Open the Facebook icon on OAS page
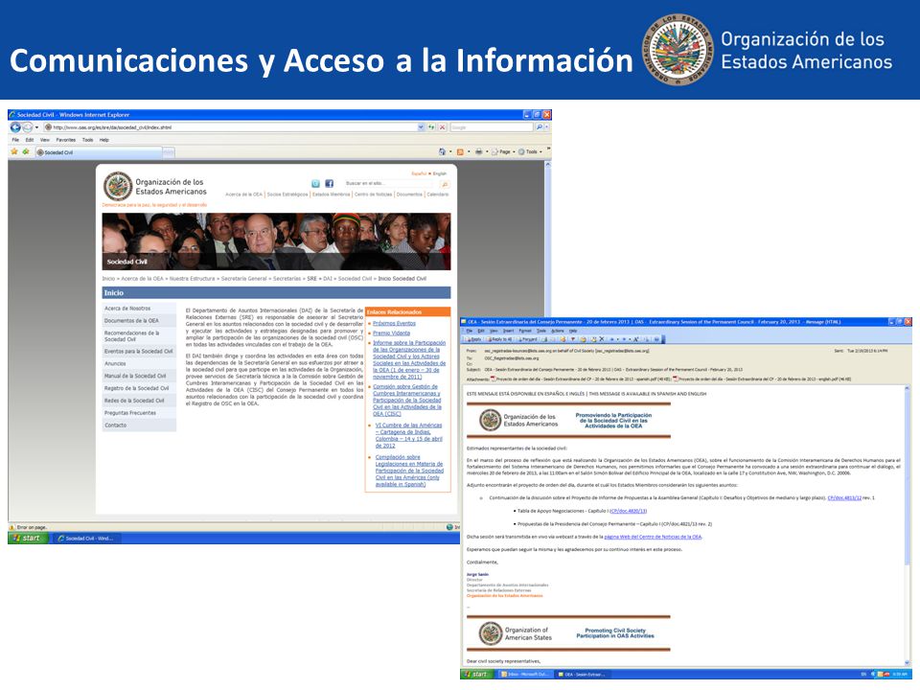Screen dimensions: 920x690 (x=329, y=184)
